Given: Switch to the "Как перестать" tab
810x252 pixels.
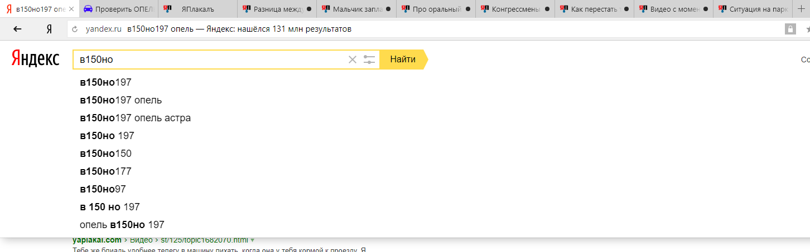Looking at the screenshot, I should click(x=594, y=9).
